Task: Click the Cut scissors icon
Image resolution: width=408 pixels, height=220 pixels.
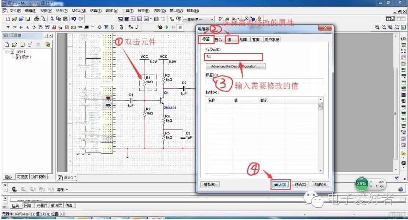Action: (52, 19)
